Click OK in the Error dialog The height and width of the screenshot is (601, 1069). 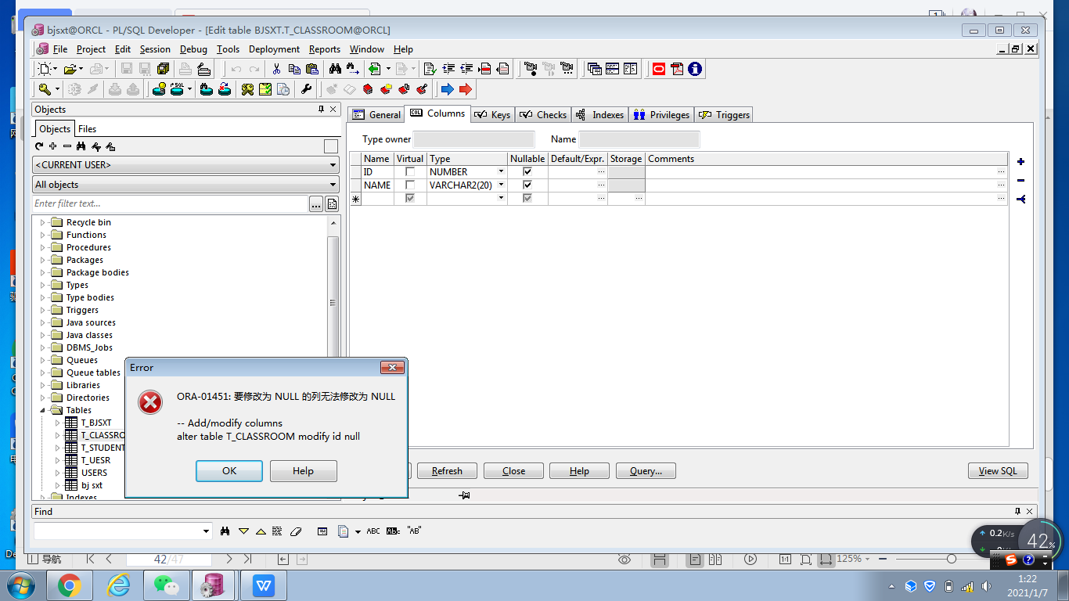click(x=229, y=471)
